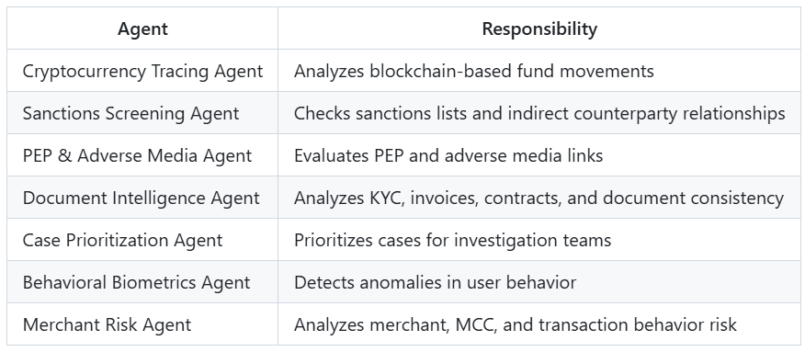
Task: Select the Behavioral Biometrics Agent cell
Action: tap(142, 282)
